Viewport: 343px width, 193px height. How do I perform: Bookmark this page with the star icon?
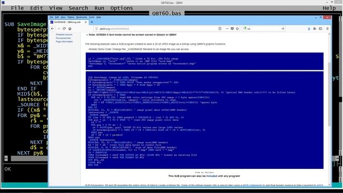237,28
